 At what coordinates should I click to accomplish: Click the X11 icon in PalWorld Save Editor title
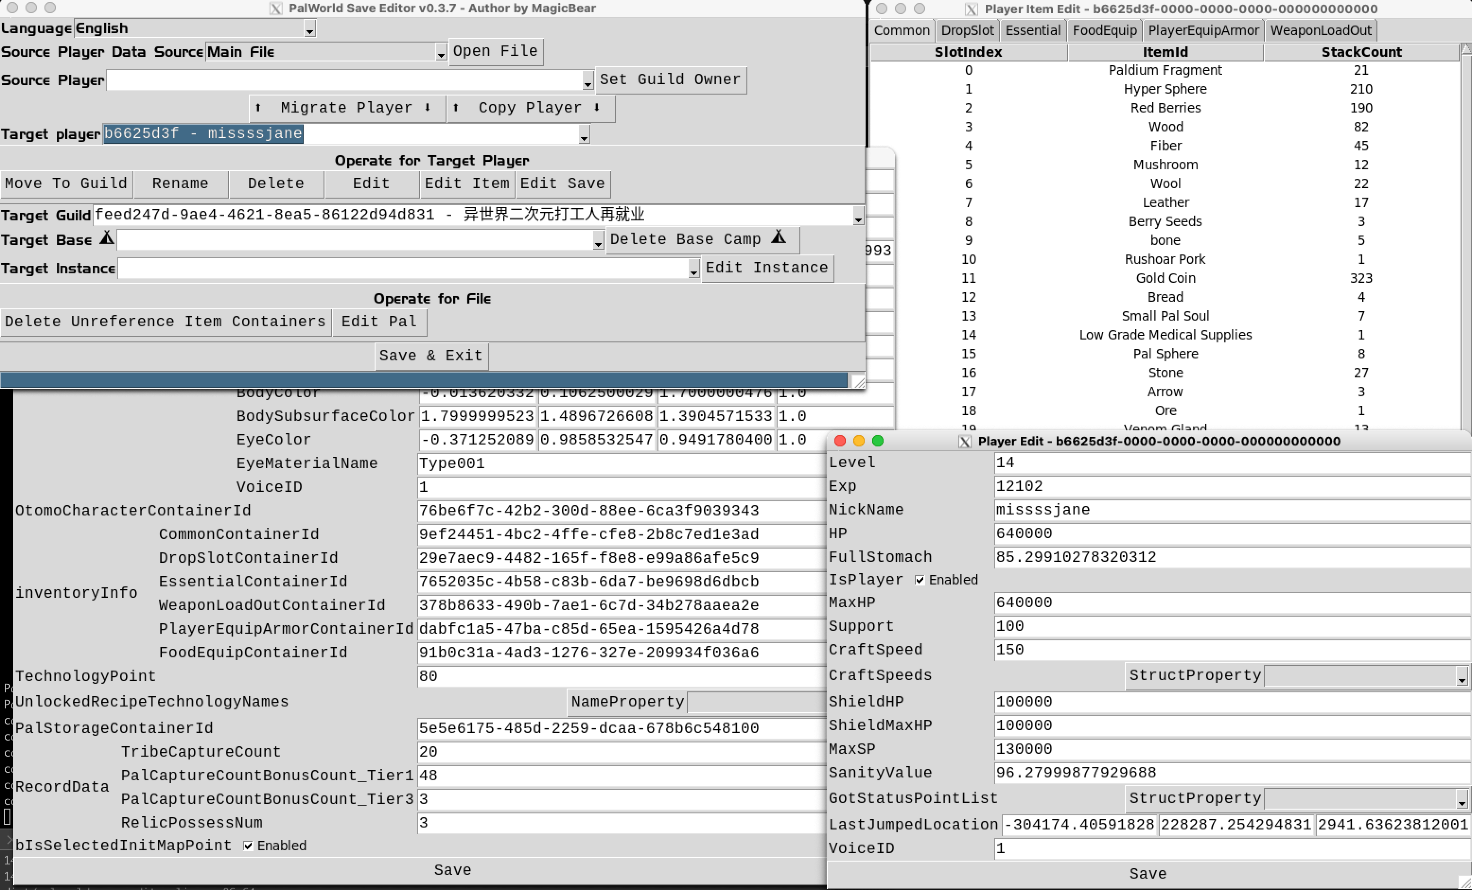[x=275, y=9]
